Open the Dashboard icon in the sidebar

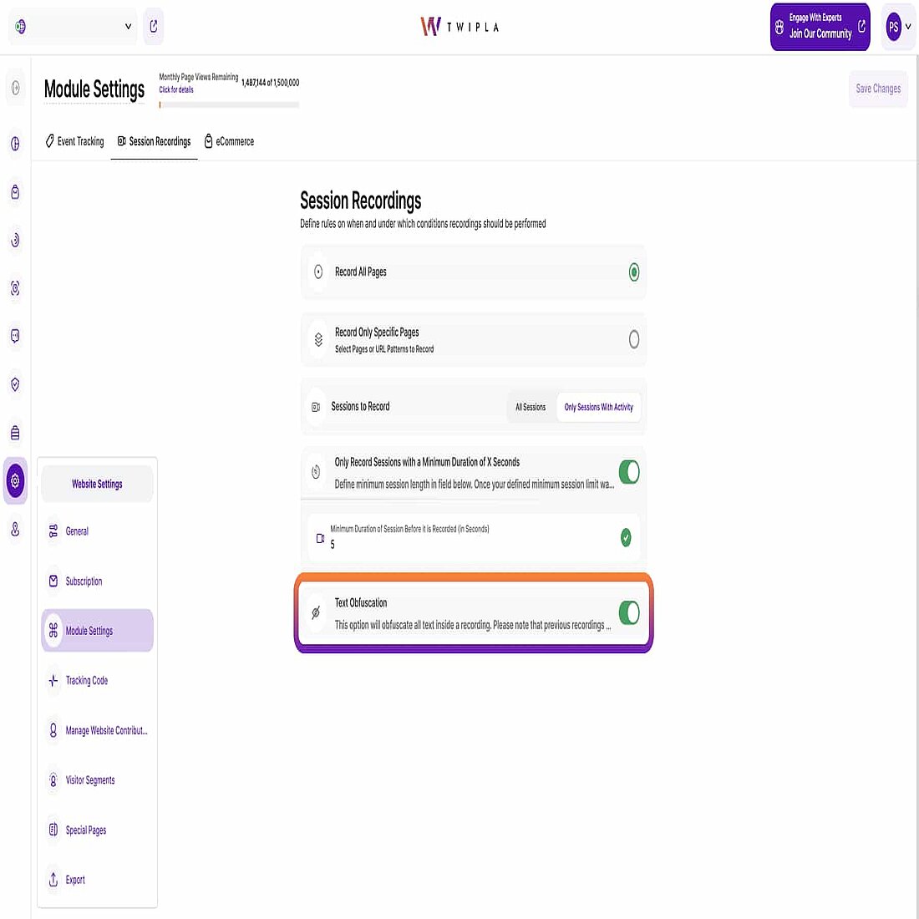point(15,88)
